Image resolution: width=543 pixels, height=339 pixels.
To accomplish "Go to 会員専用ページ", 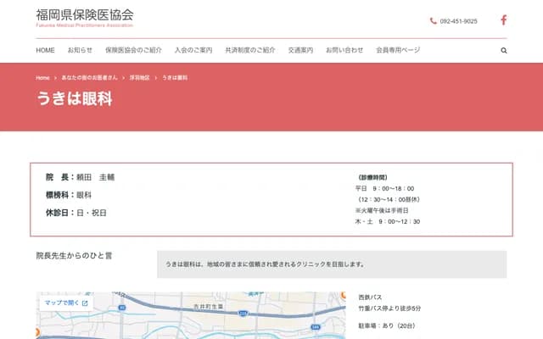I will tap(398, 51).
